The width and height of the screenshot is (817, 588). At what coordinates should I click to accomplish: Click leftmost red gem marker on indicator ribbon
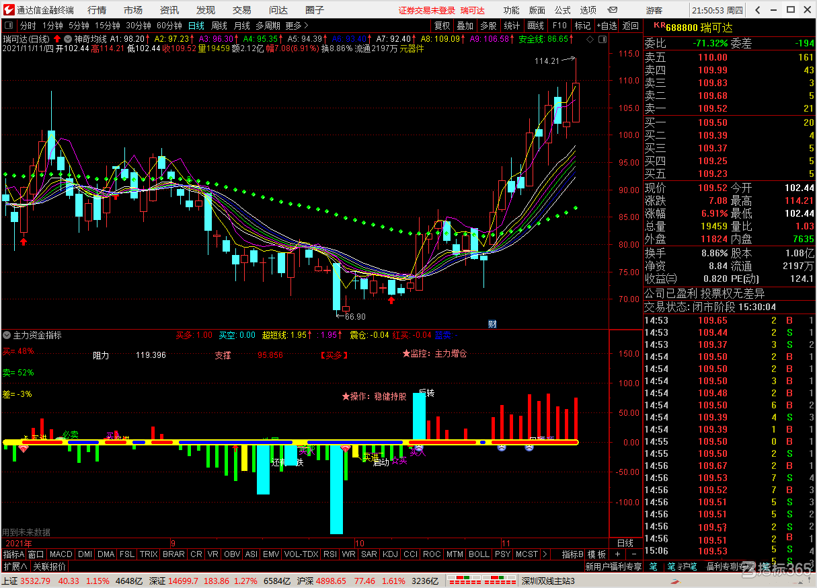pyautogui.click(x=24, y=447)
